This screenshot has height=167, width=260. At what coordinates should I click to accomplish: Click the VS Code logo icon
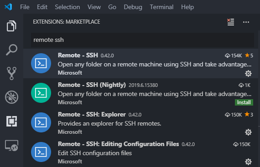8,7
